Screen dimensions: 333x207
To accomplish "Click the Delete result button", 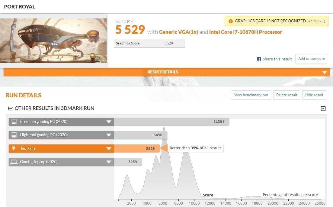I will click(x=287, y=95).
